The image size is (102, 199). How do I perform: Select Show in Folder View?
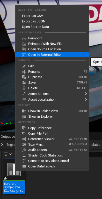pyautogui.click(x=52, y=111)
